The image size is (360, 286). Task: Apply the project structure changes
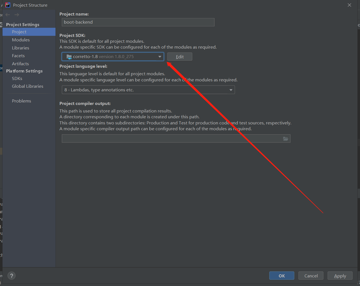point(340,275)
